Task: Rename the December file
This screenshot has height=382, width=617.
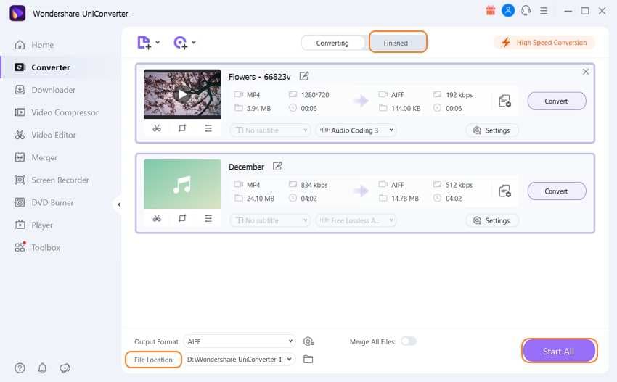Action: click(277, 166)
